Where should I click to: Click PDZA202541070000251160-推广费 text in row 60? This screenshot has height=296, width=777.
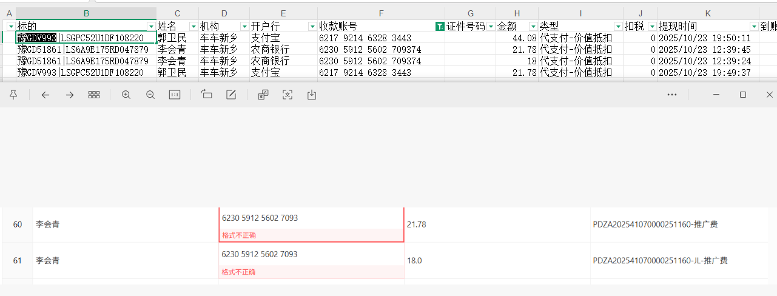[655, 224]
